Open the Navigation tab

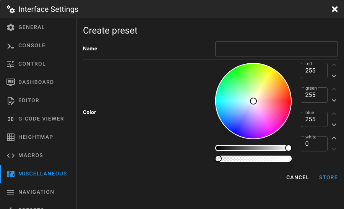38,192
